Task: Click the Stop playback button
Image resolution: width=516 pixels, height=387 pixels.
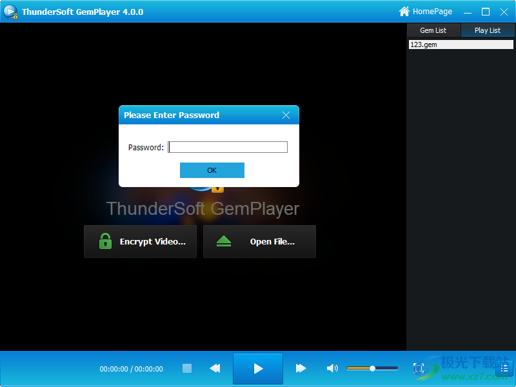Action: click(187, 368)
